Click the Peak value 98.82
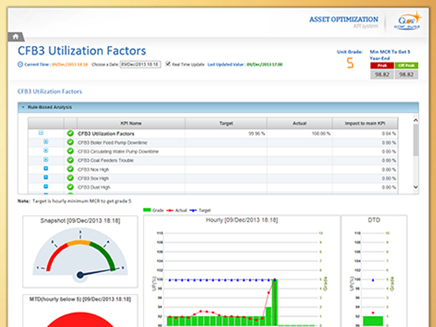 tap(382, 75)
